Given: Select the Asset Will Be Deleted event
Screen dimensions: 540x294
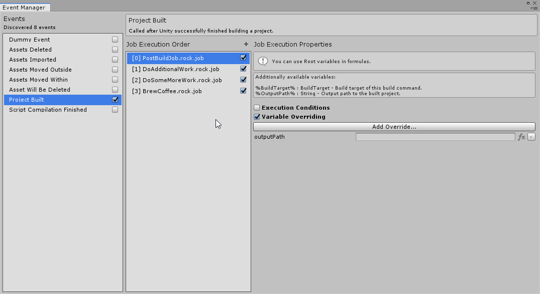Looking at the screenshot, I should pyautogui.click(x=40, y=90).
